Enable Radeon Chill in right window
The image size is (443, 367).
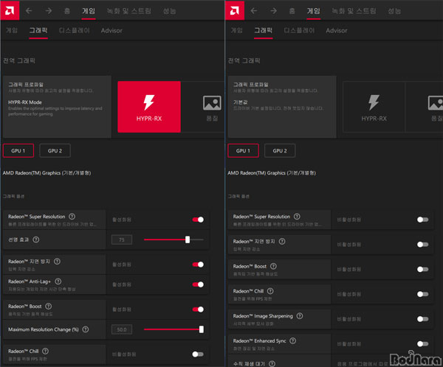[422, 294]
